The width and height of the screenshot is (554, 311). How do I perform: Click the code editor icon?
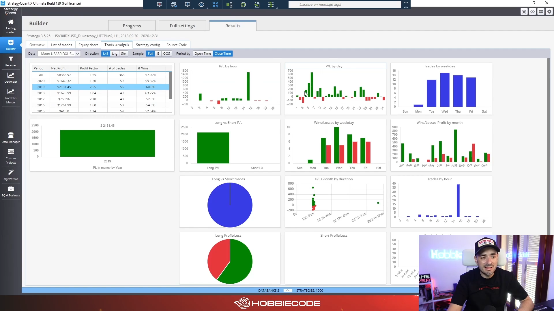pyautogui.click(x=532, y=12)
